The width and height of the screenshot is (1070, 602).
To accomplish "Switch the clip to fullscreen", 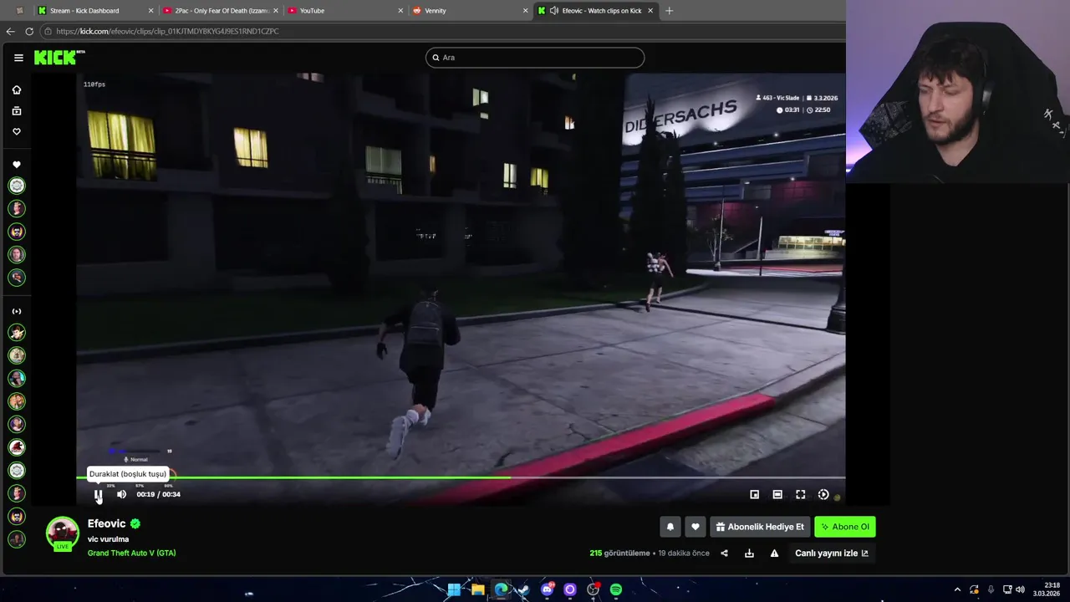I will pos(800,494).
